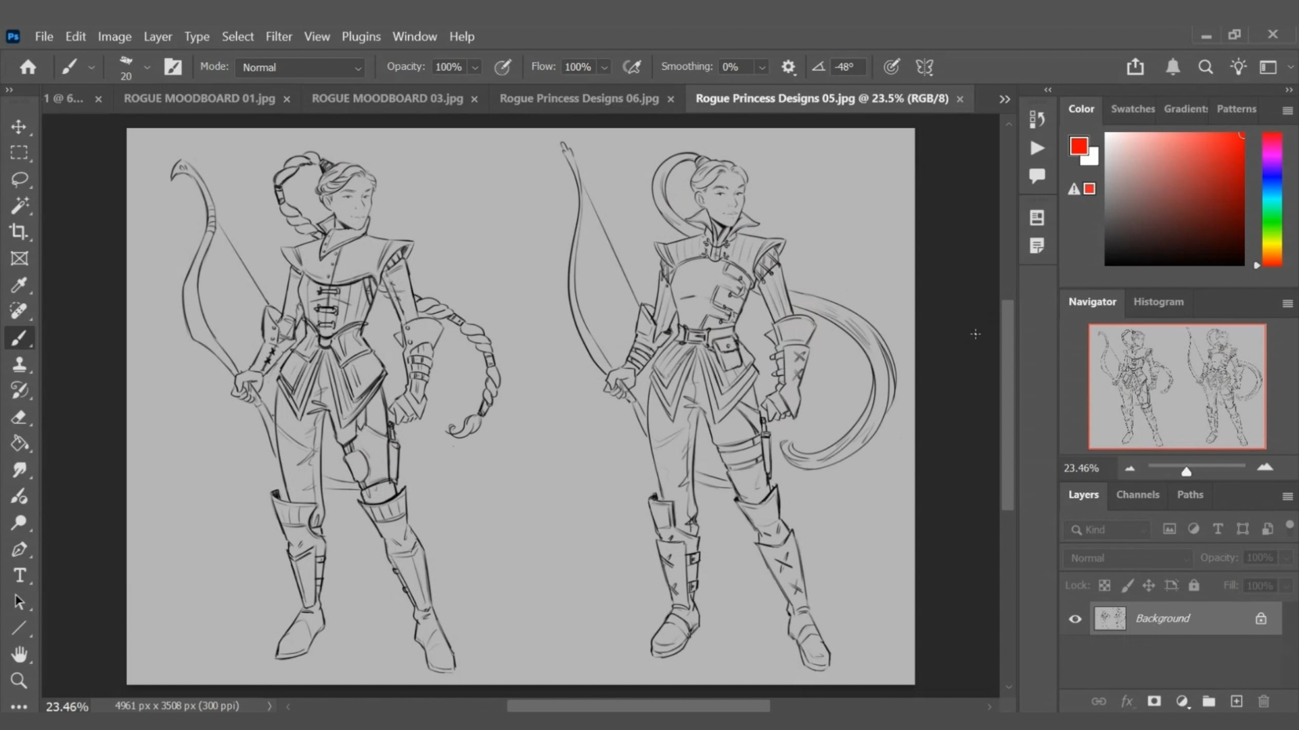Select the Hand tool

(19, 654)
